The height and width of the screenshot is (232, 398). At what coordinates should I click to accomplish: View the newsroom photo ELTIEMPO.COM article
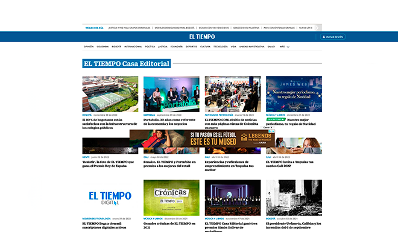pos(233,94)
